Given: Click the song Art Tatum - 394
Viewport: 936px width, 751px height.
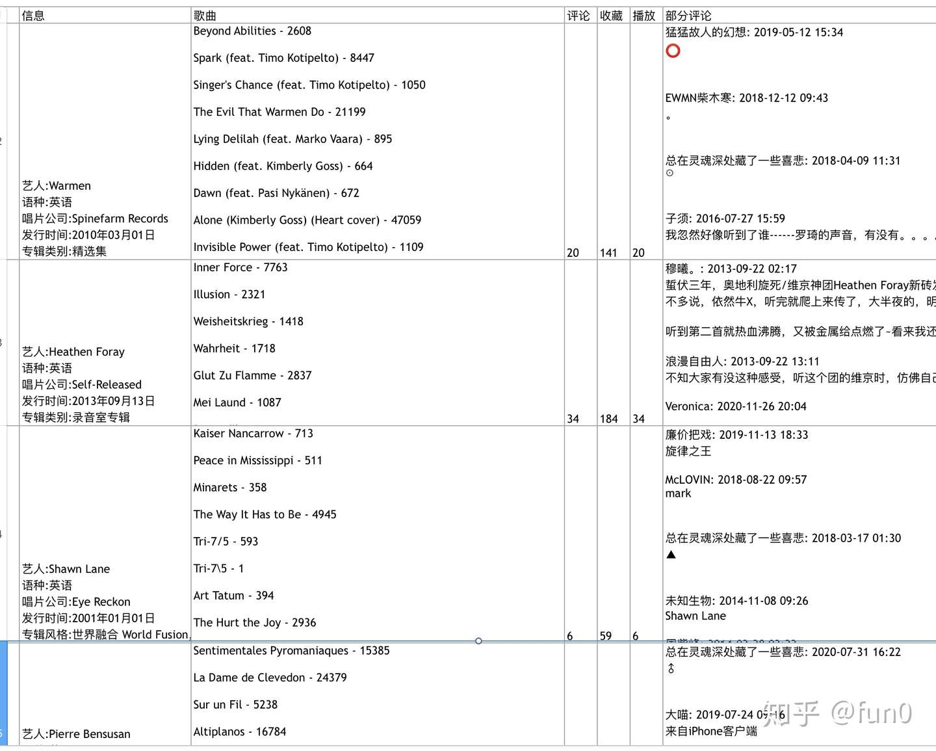Looking at the screenshot, I should (233, 596).
